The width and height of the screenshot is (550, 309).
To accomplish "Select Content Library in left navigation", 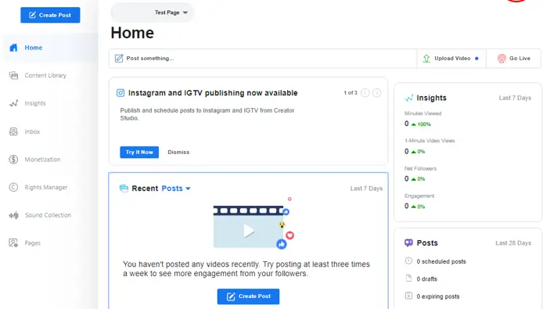I will pos(45,75).
